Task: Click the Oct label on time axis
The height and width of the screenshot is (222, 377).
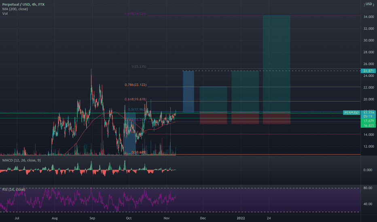Action: (129, 218)
